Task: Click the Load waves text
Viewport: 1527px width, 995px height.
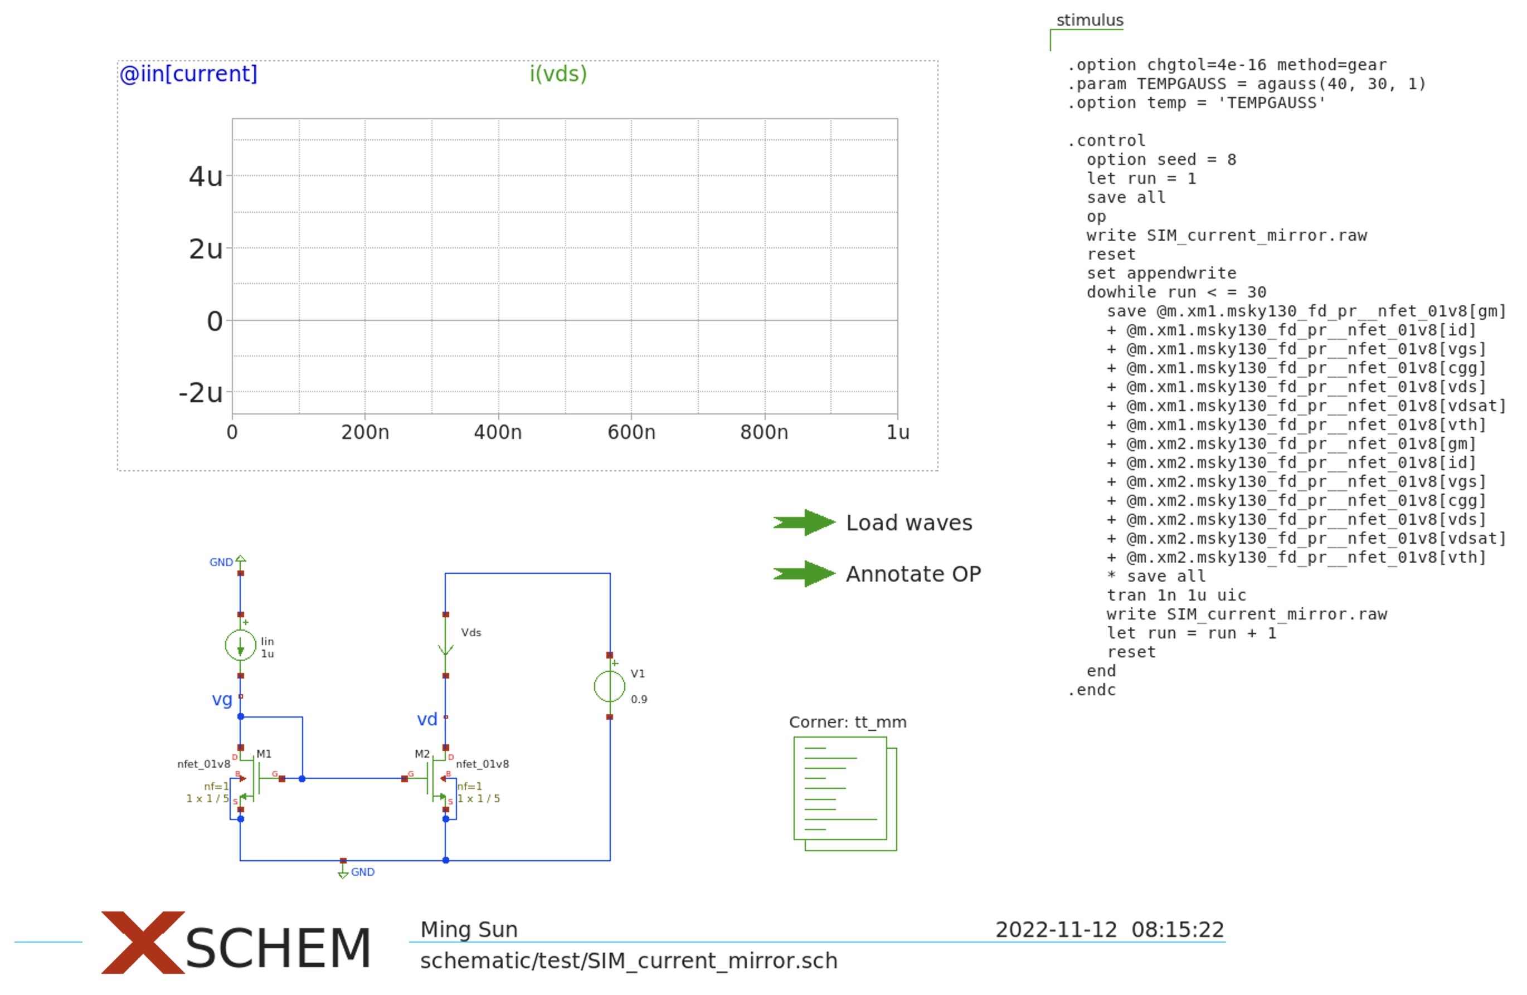Action: 909,523
